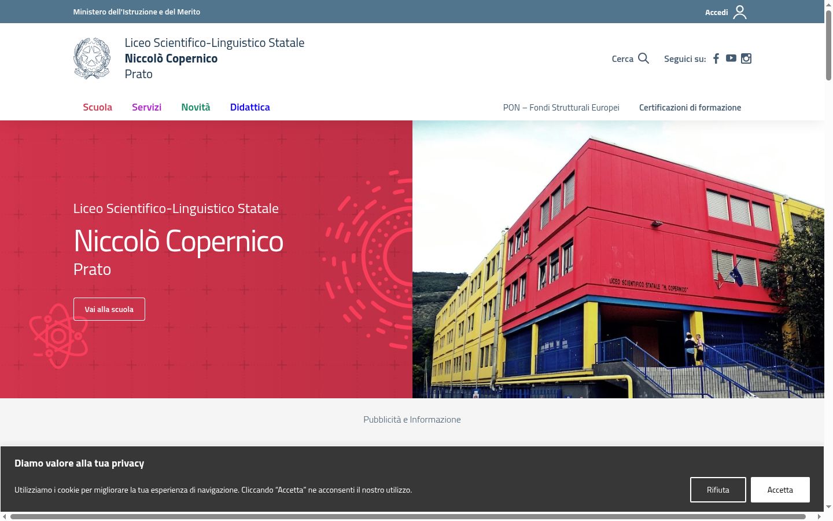Screen dimensions: 833x521
Task: Click the search magnifier icon
Action: click(643, 58)
